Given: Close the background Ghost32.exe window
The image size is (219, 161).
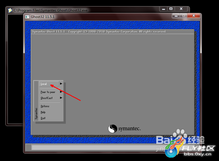Looking at the screenshot, I should pyautogui.click(x=181, y=9).
